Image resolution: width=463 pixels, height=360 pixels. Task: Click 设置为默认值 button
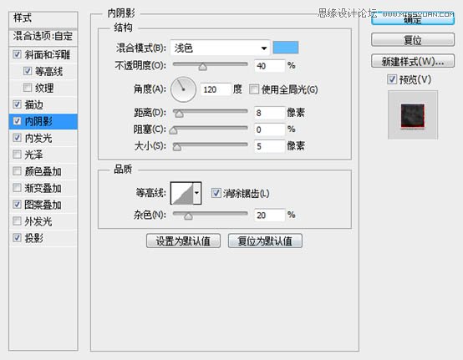pos(183,241)
